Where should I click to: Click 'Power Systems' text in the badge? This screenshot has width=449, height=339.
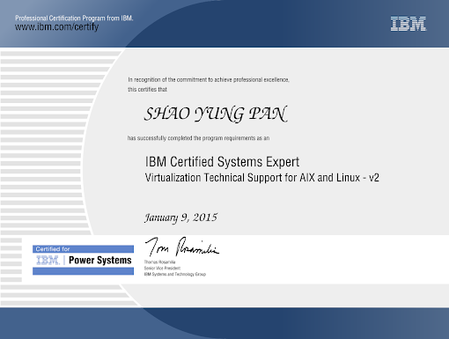100,261
